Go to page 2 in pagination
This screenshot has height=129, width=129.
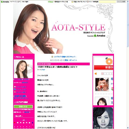point(54,60)
